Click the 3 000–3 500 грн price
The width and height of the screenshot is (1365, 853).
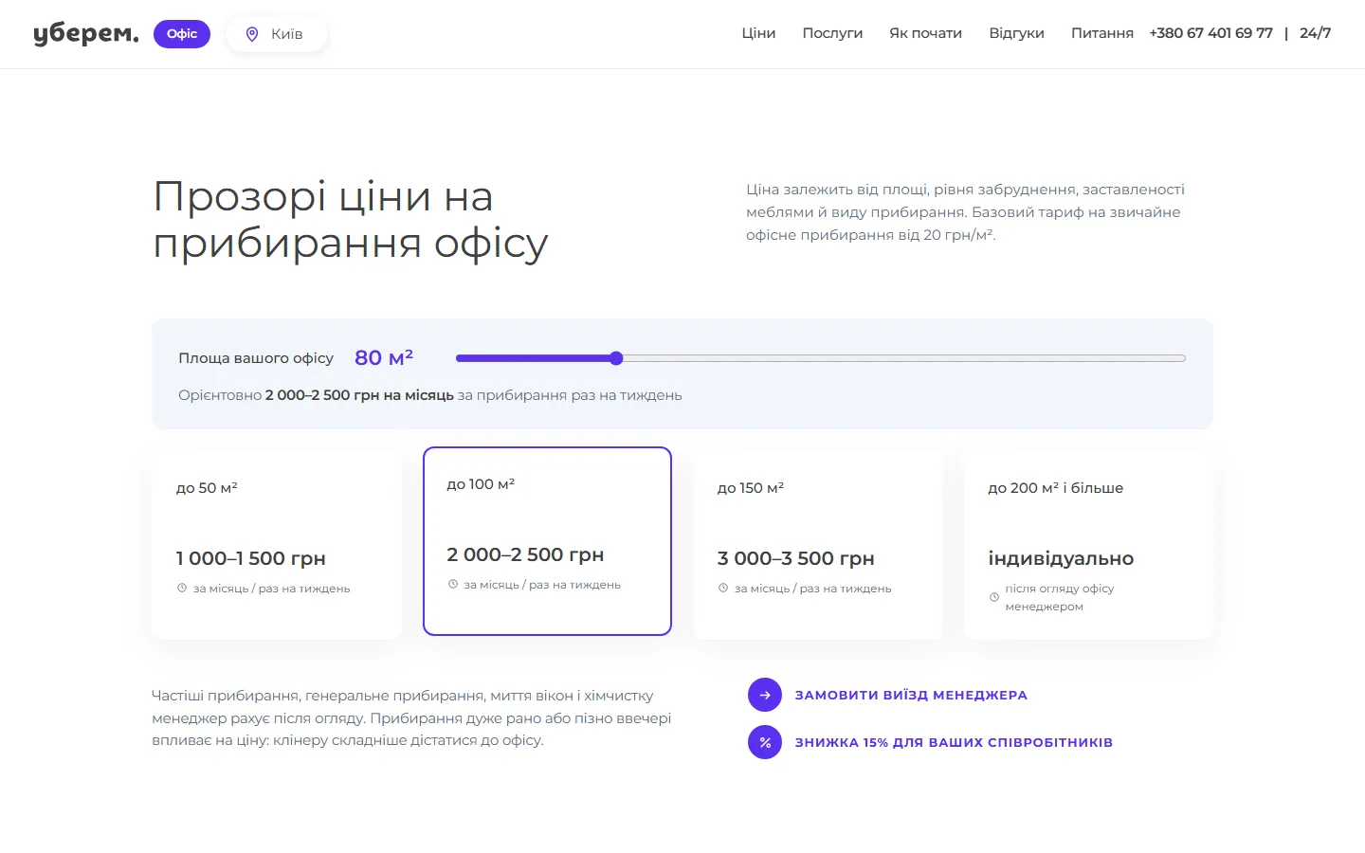pos(796,558)
